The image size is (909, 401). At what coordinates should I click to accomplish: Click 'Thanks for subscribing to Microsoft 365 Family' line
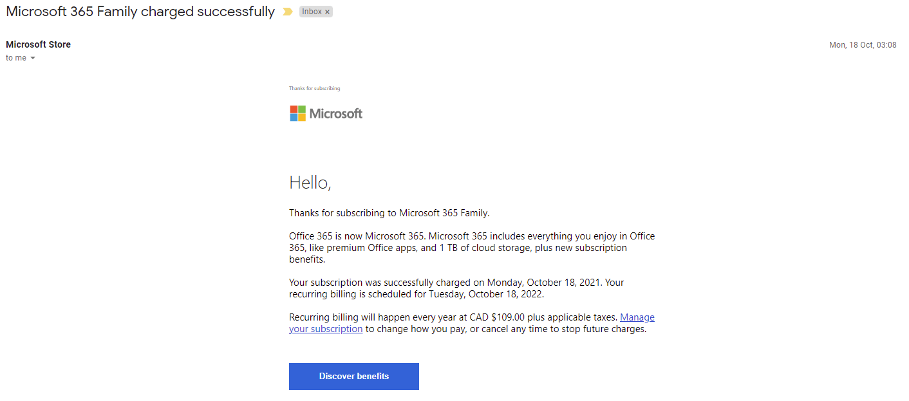[x=389, y=213]
